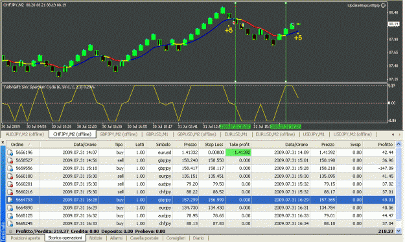Open the Notizie terminal tab

tap(96, 238)
